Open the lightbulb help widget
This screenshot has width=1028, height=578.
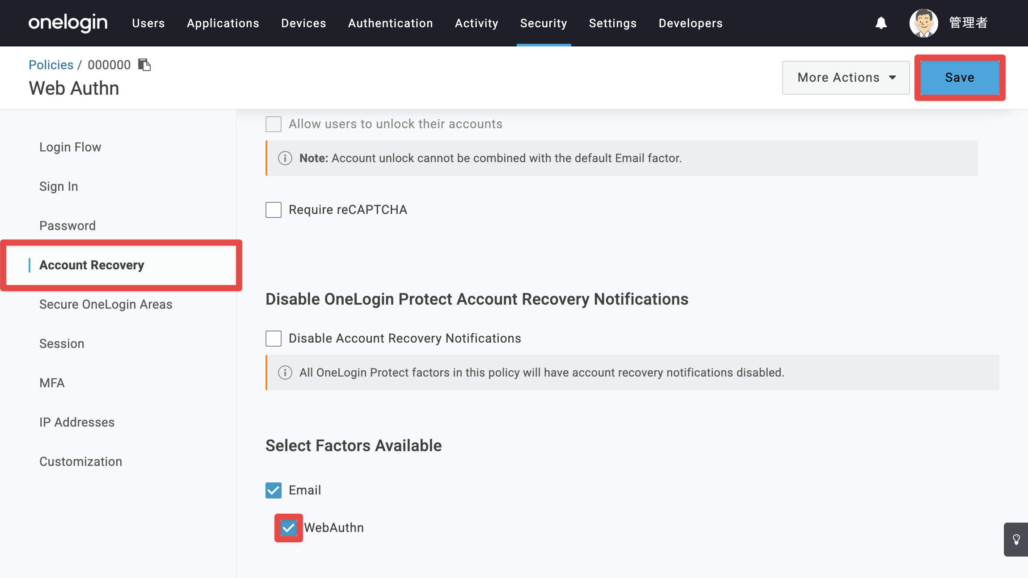(x=1016, y=540)
